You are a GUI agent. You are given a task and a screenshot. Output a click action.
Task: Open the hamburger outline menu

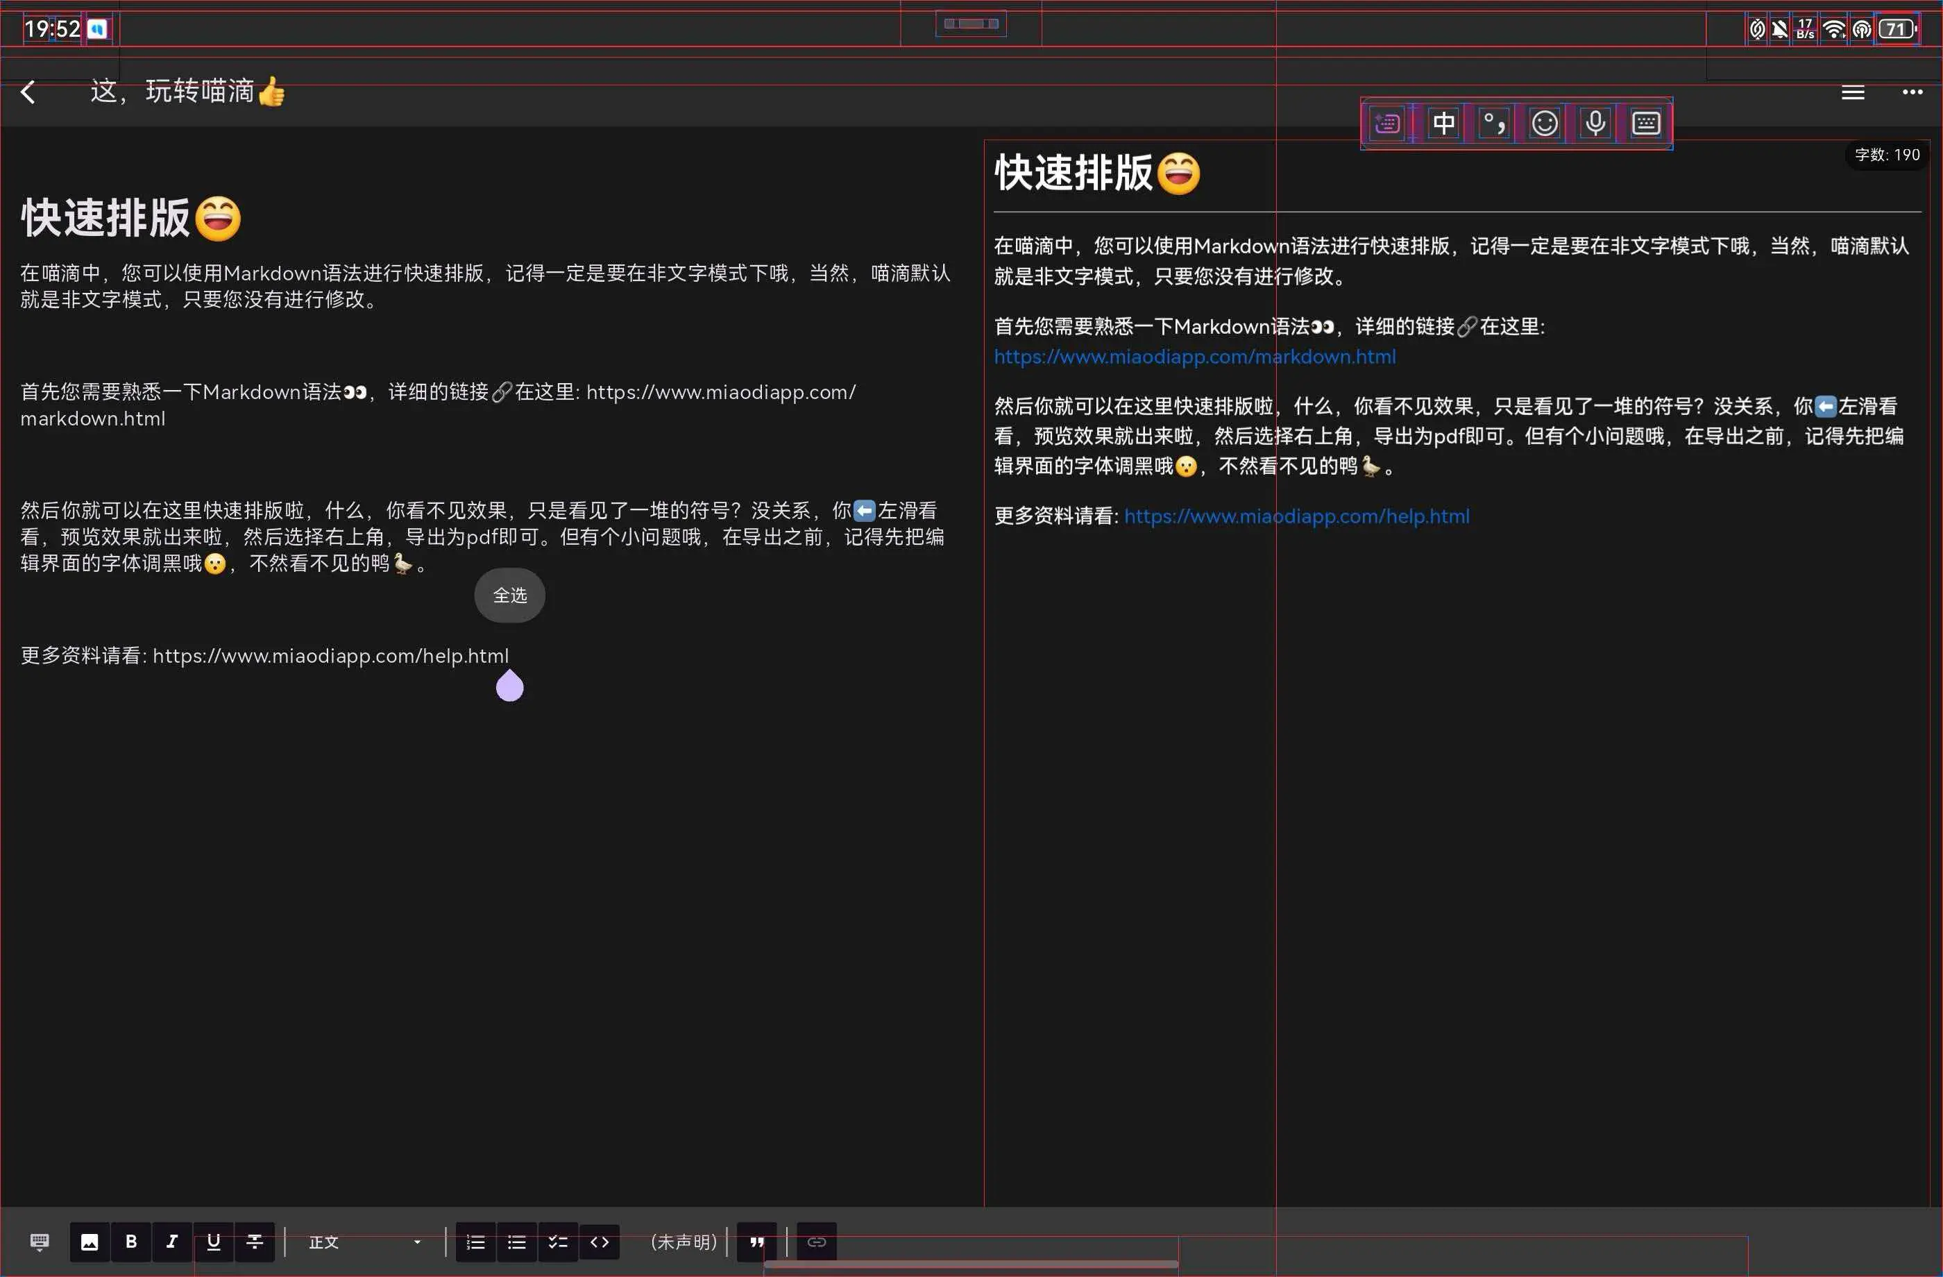tap(1852, 92)
